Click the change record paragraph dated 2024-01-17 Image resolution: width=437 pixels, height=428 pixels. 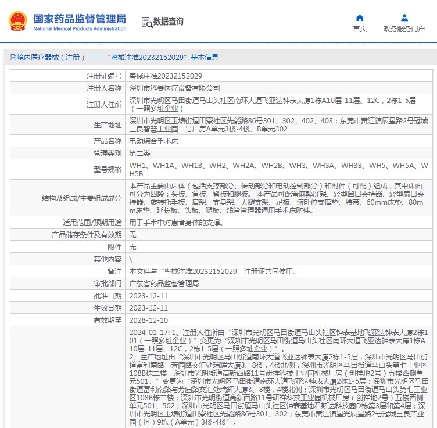click(x=278, y=341)
